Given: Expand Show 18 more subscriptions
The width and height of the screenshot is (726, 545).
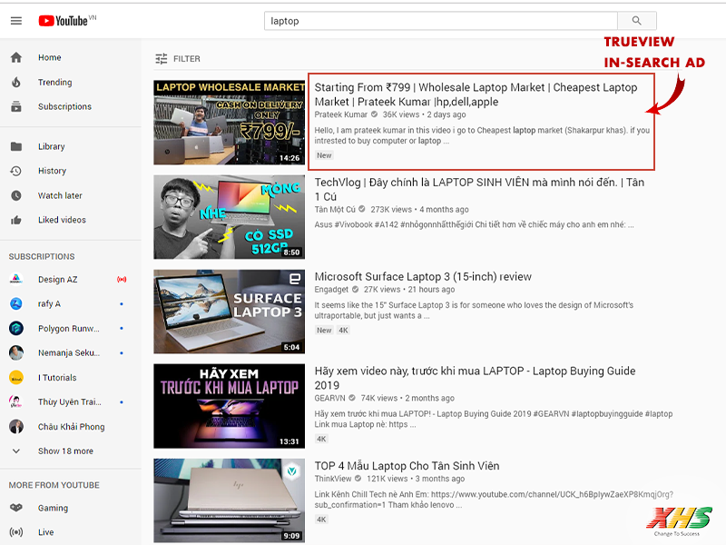Looking at the screenshot, I should [x=64, y=451].
